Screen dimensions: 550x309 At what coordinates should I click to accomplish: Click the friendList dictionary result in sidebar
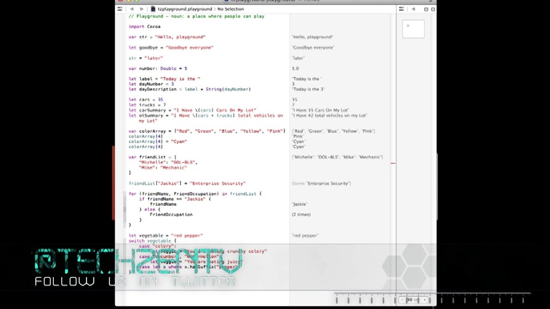tap(337, 157)
